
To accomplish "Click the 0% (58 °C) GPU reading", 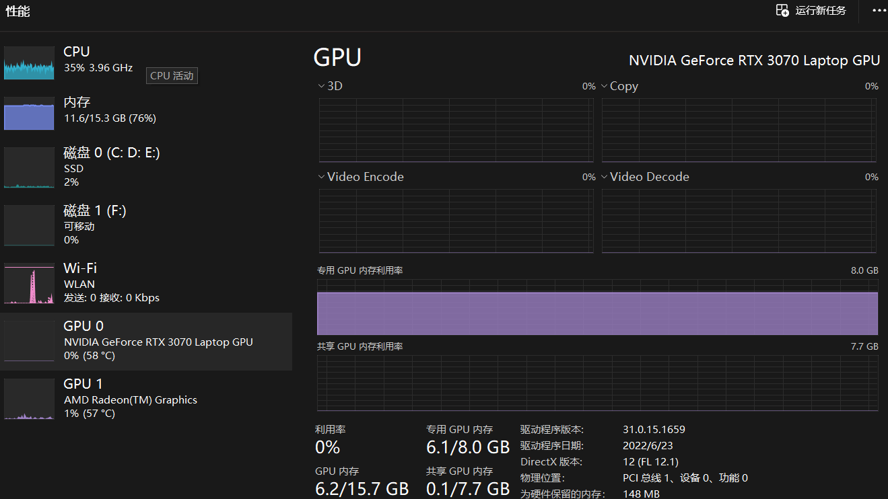I will [90, 355].
